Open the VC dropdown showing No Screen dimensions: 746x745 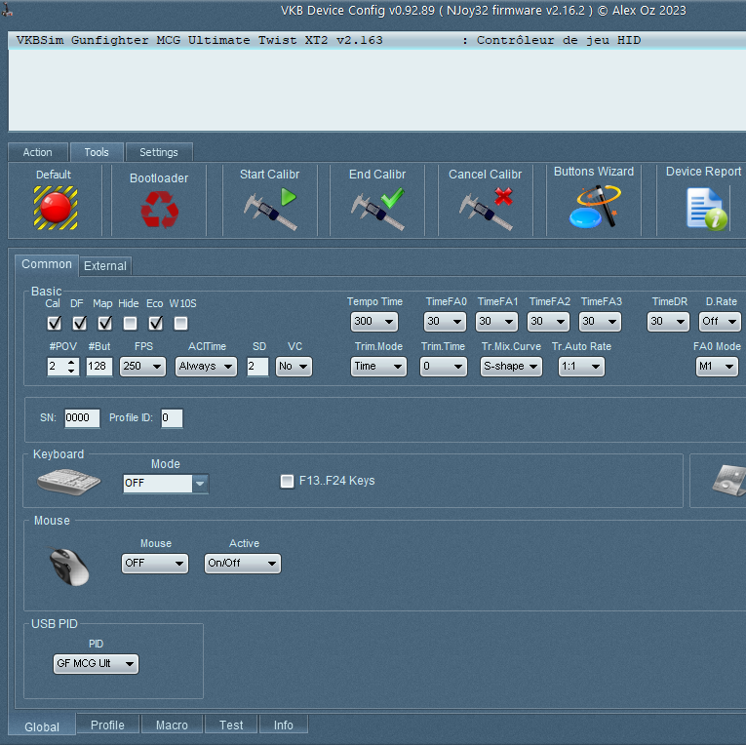(x=294, y=367)
